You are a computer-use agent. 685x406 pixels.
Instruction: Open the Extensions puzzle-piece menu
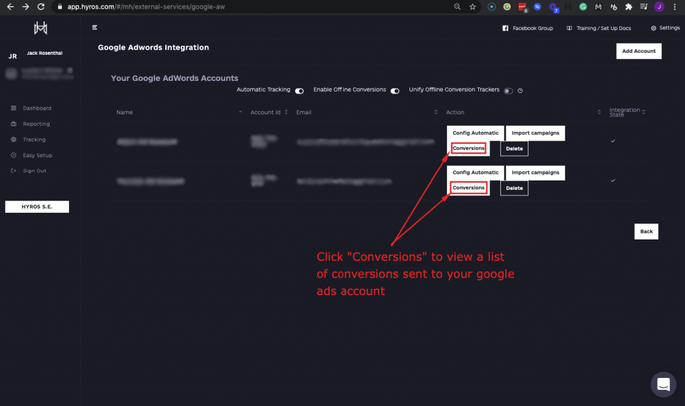point(629,7)
